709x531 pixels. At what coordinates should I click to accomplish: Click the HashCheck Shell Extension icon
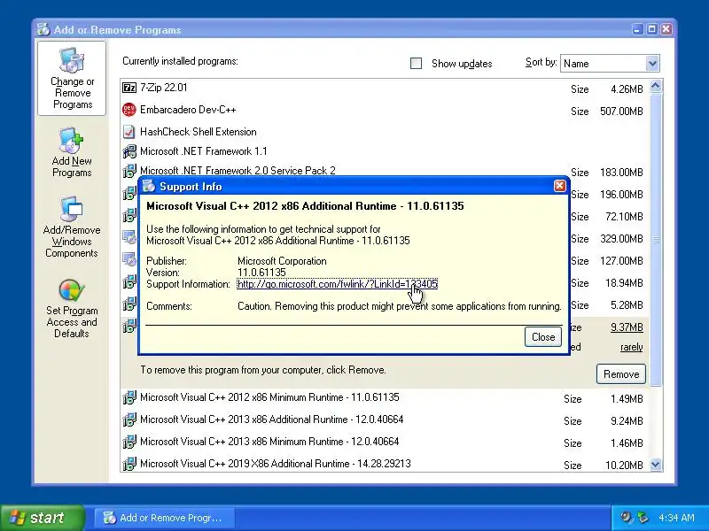[129, 132]
